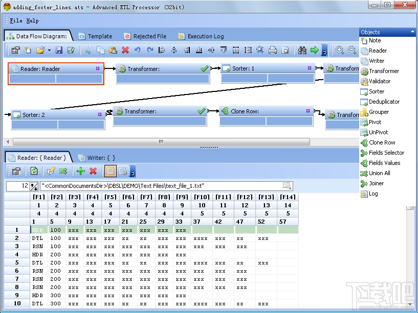Refresh reader data icon
Viewport: 418px width, 313px height.
[34, 171]
